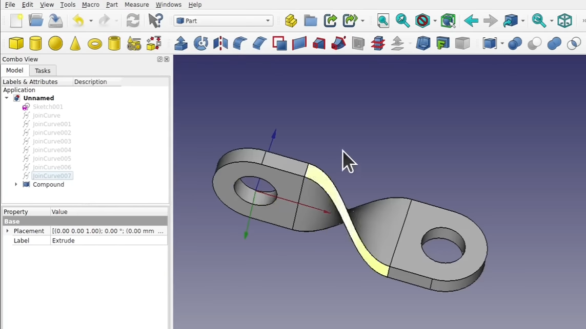
Task: Undock the Combo View panel
Action: coord(159,59)
